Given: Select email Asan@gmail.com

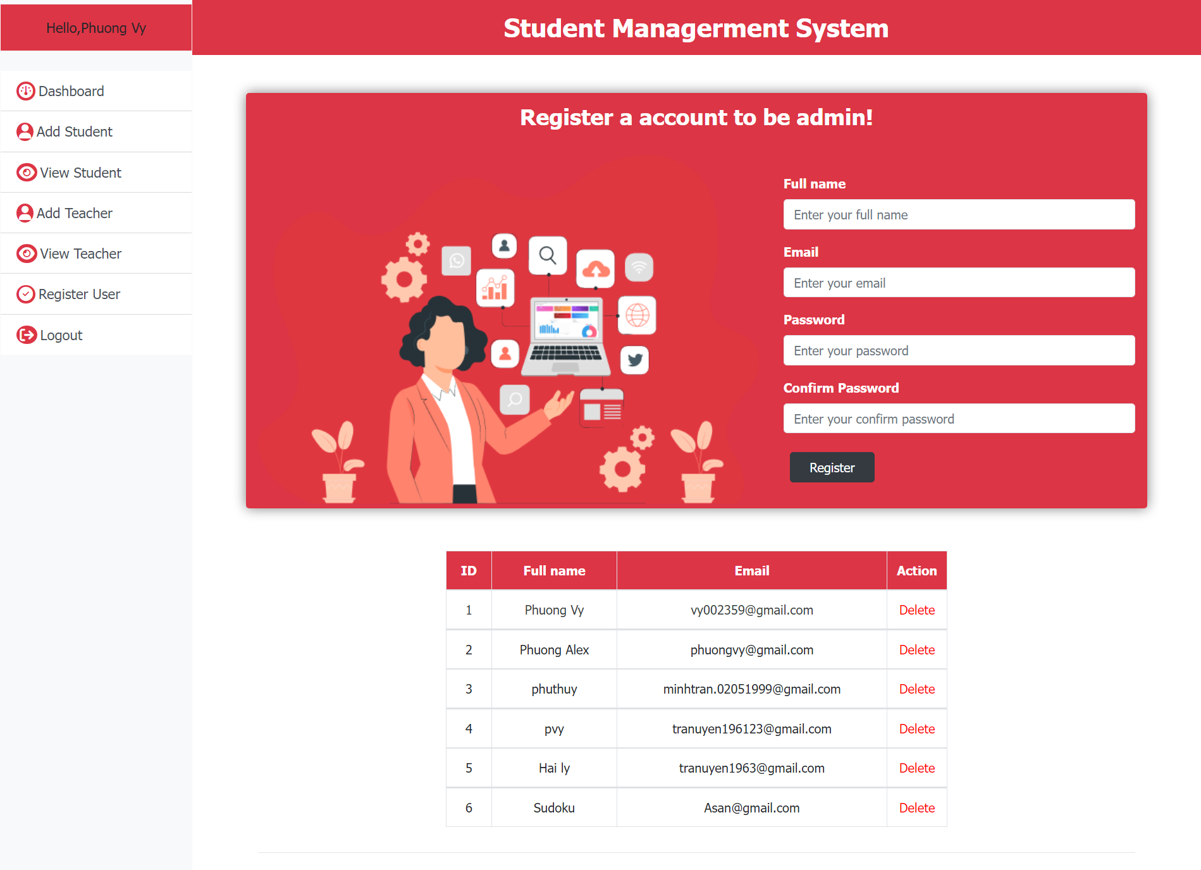Looking at the screenshot, I should tap(751, 808).
